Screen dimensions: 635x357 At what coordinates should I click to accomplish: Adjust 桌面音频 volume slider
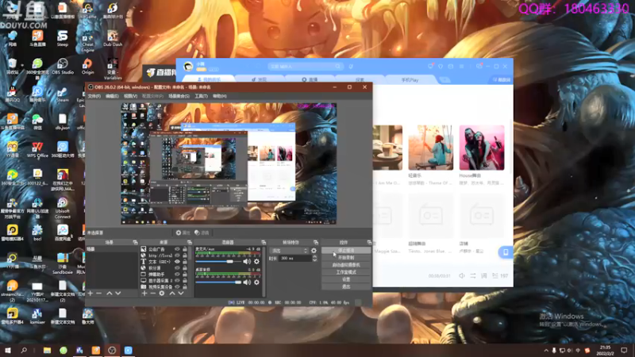click(218, 282)
